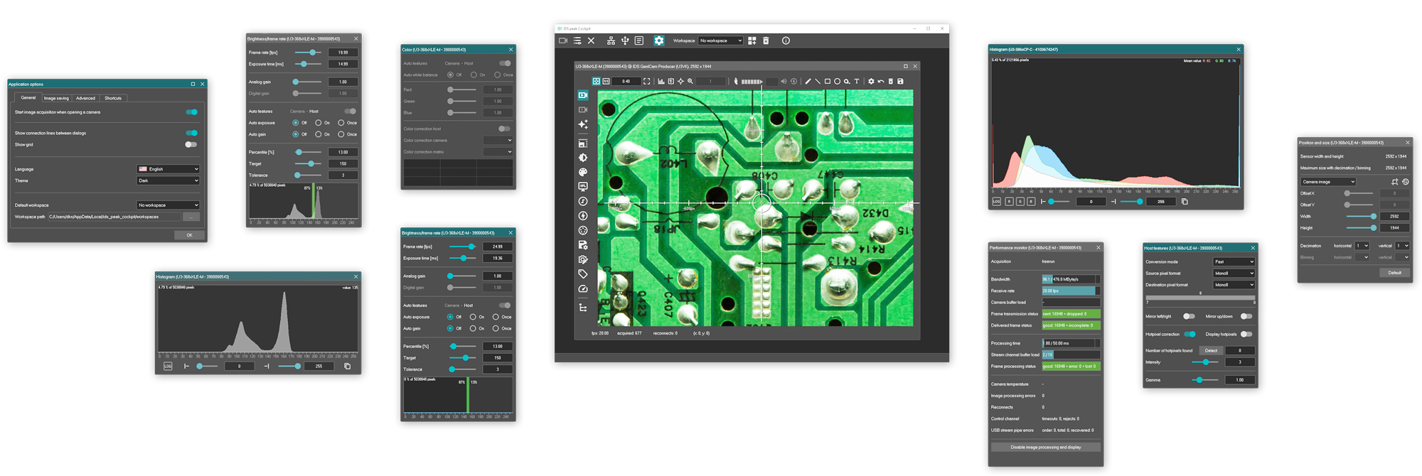Select Auto exposure On in upper Brightness window
Image resolution: width=1422 pixels, height=476 pixels.
click(x=319, y=123)
